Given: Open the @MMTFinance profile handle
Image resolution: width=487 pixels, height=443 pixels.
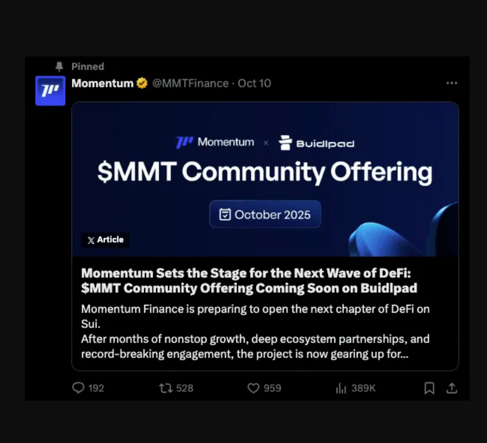Looking at the screenshot, I should pos(190,83).
